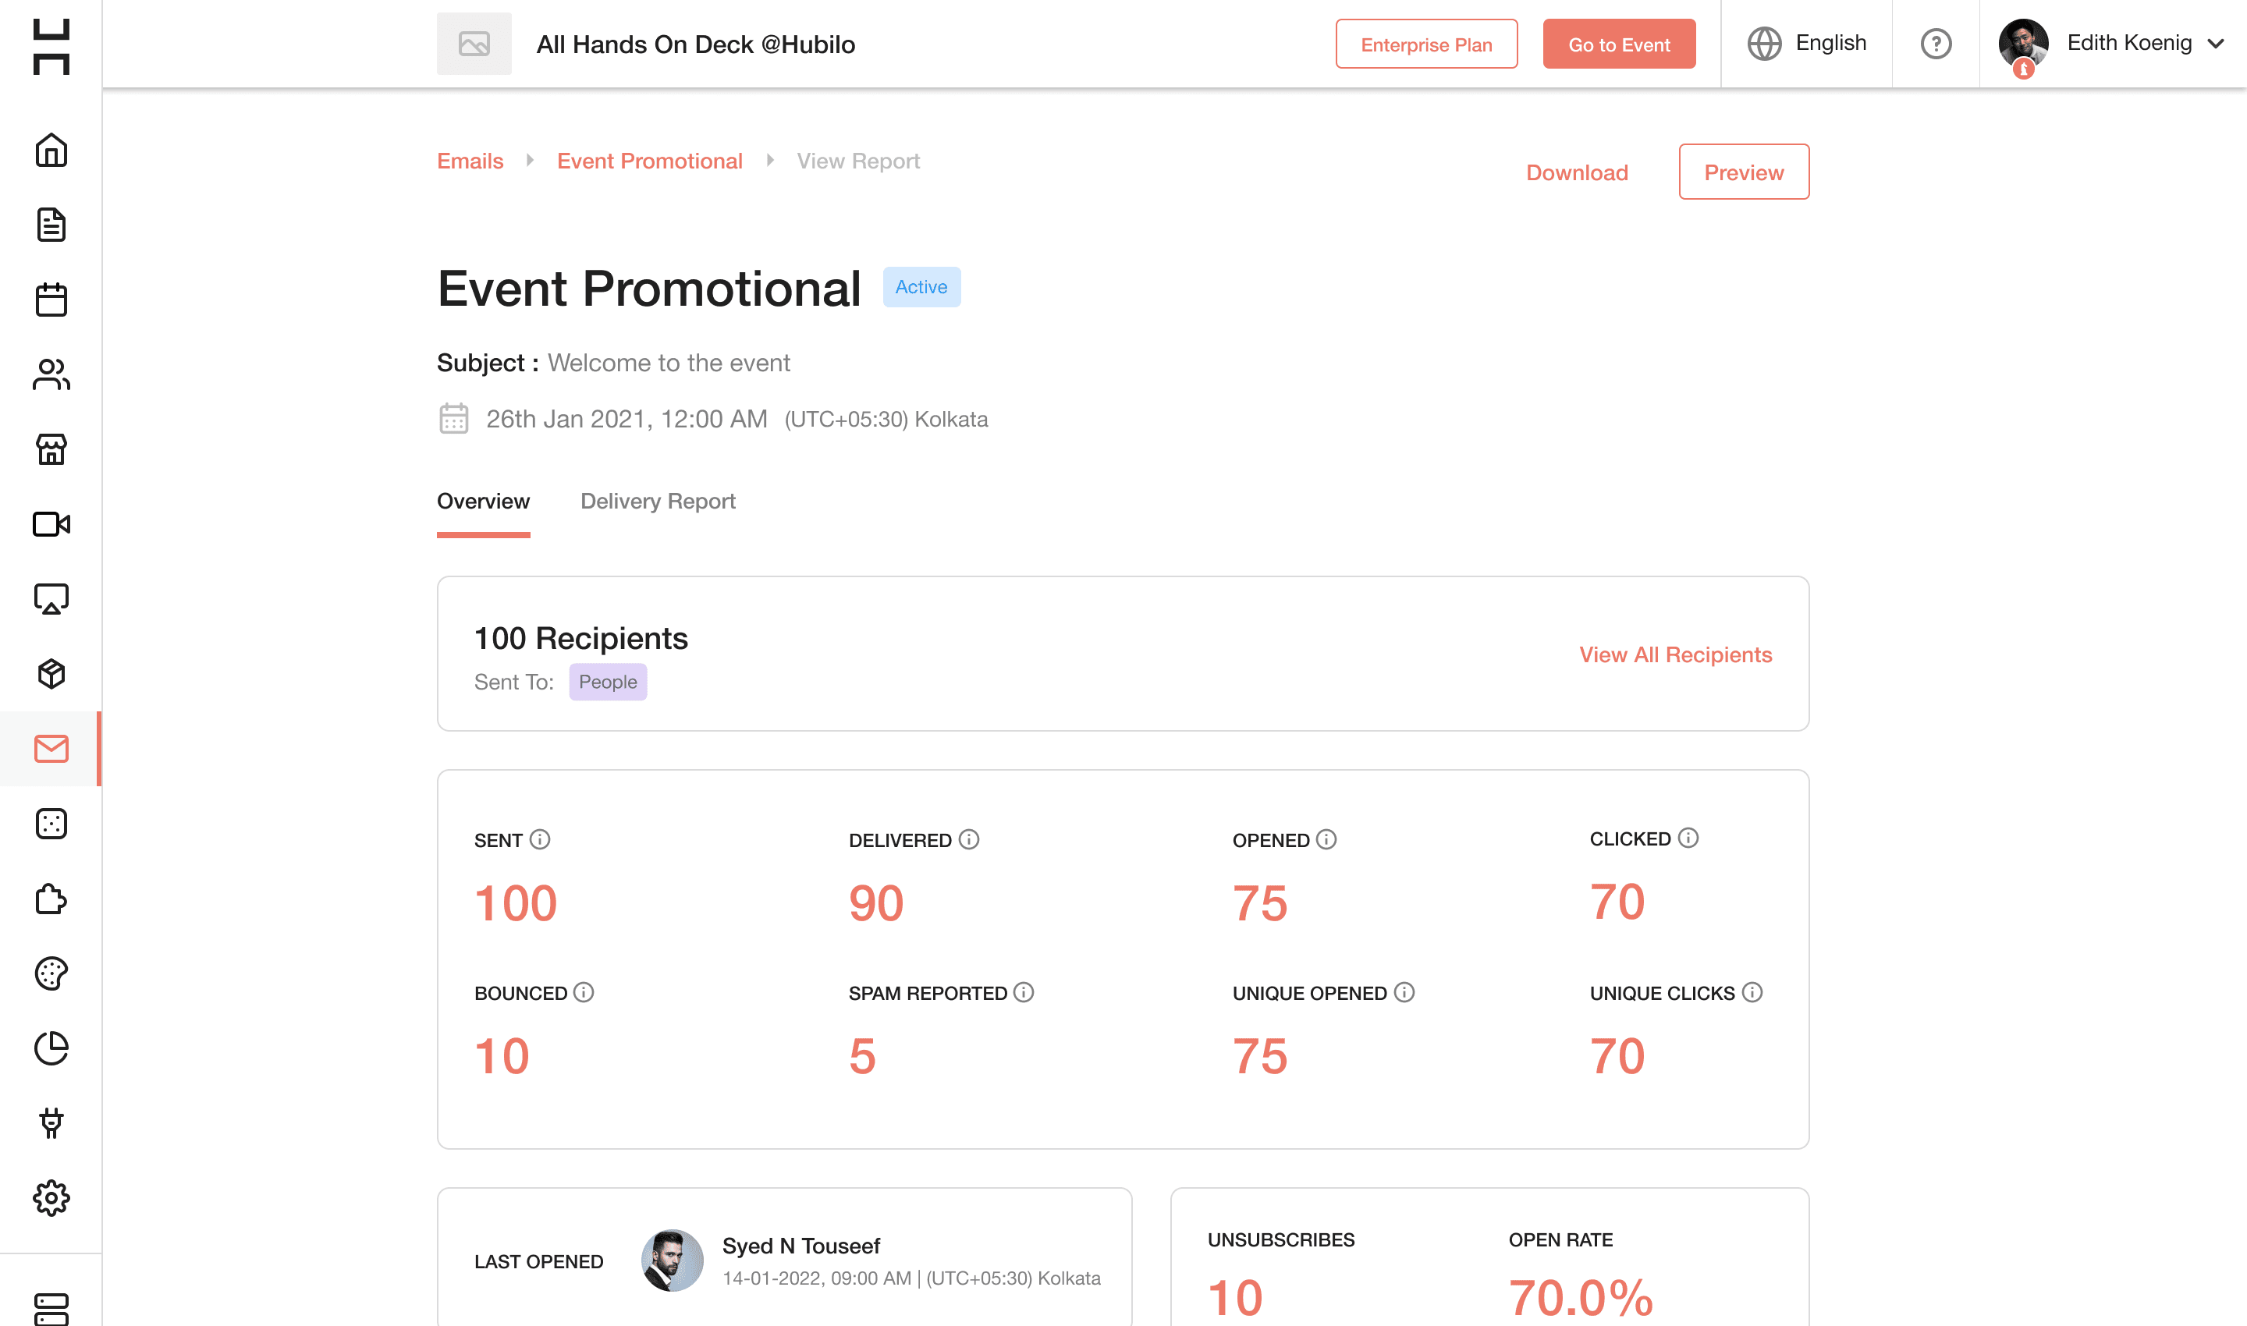2247x1326 pixels.
Task: Click the Preview button
Action: 1744,172
